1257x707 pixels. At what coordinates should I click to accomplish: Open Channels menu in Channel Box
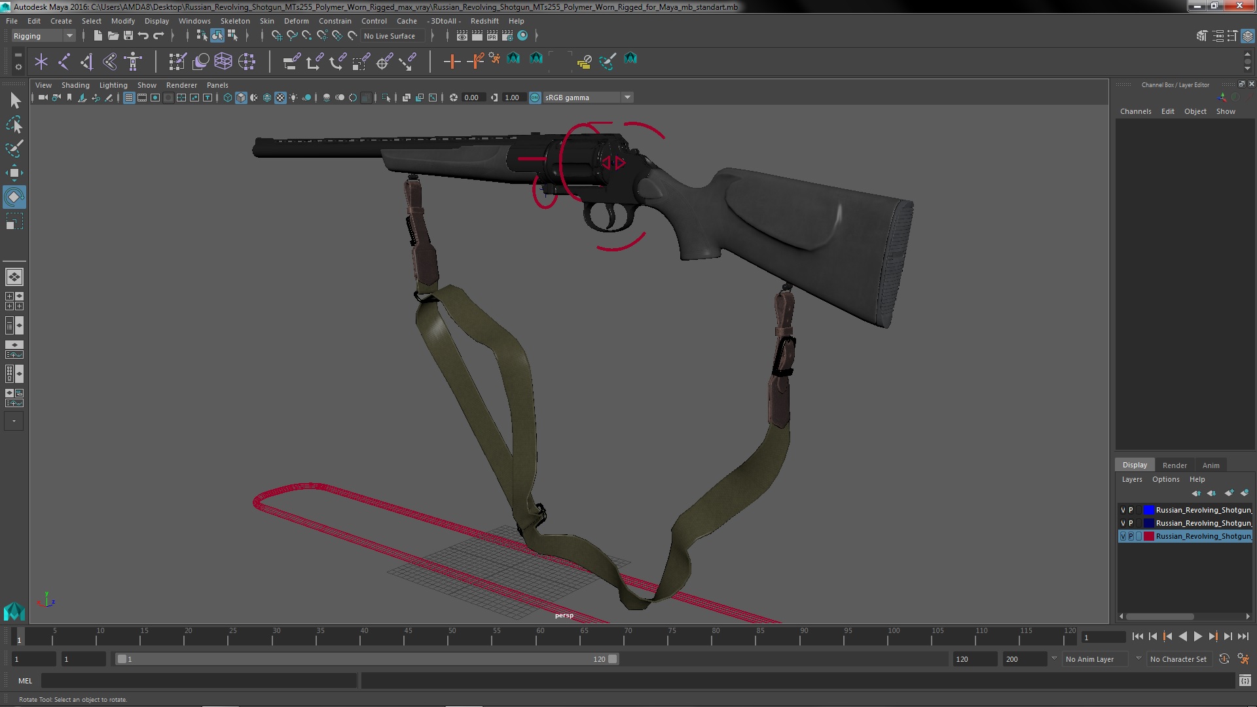[x=1135, y=111]
